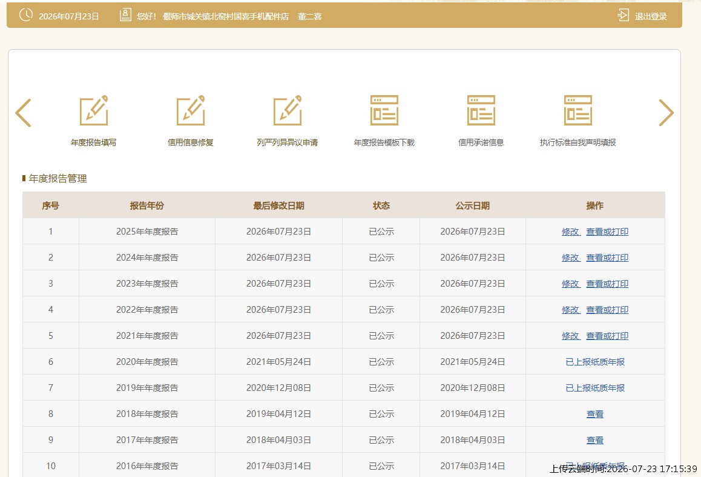Click the 退出登录 link
The width and height of the screenshot is (701, 477).
pos(651,16)
